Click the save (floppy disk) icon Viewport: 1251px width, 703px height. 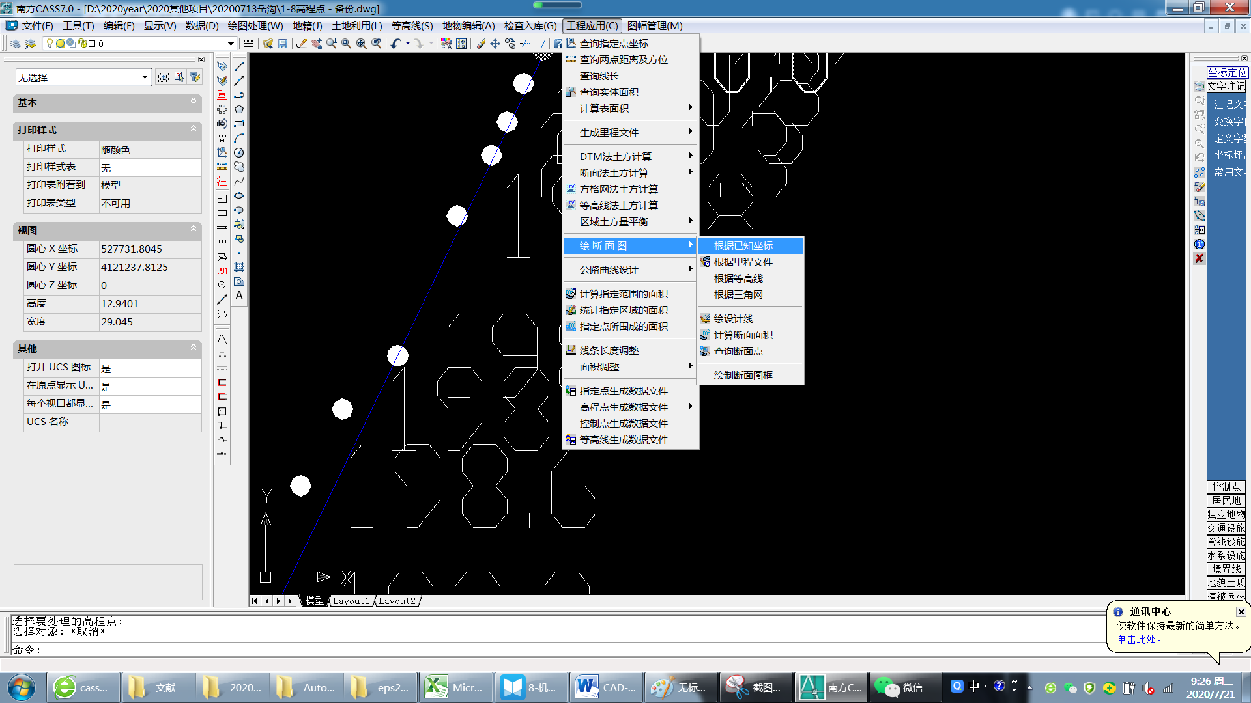click(283, 44)
